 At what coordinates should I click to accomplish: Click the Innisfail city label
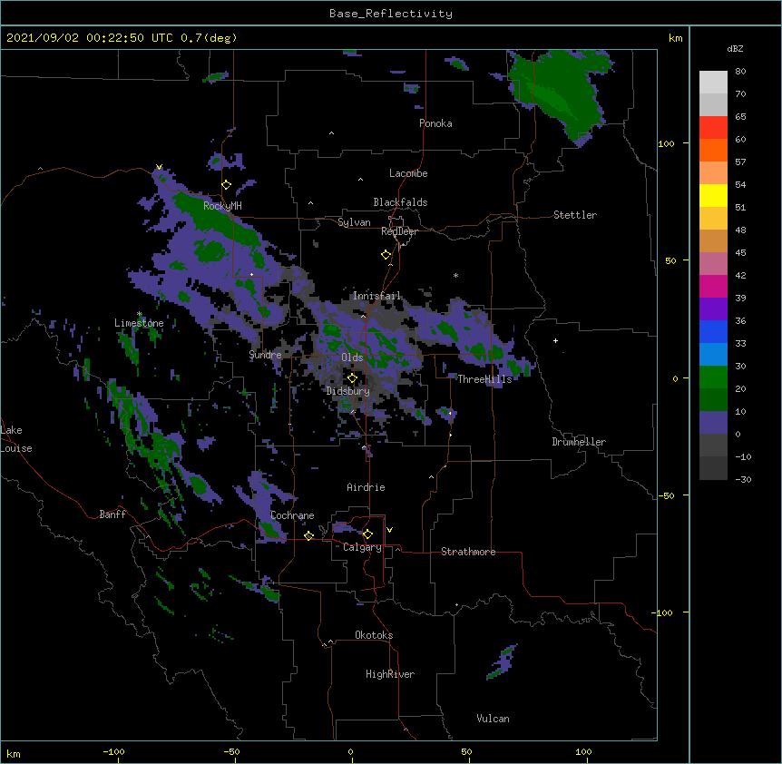376,296
